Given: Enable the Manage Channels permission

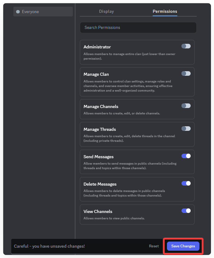Looking at the screenshot, I should pos(186,106).
